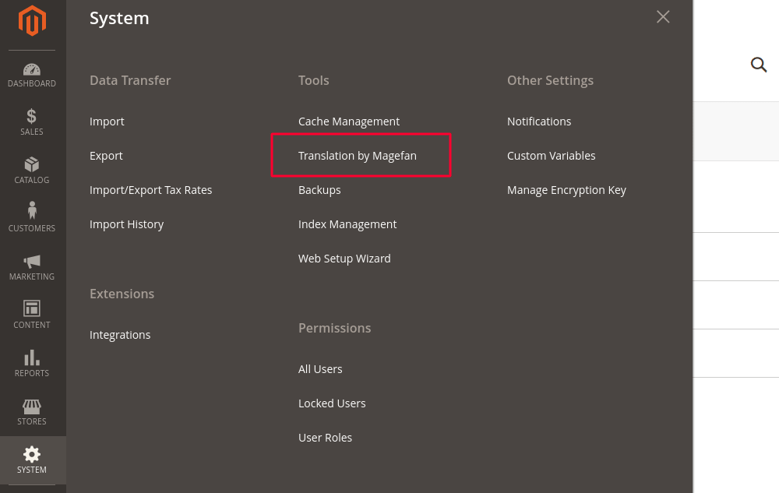The width and height of the screenshot is (779, 493).
Task: Close the System menu panel
Action: 663,17
